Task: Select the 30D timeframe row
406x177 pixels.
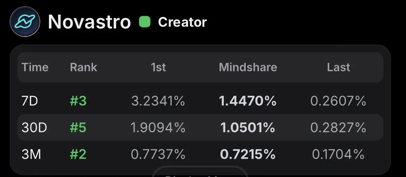Action: [x=200, y=127]
